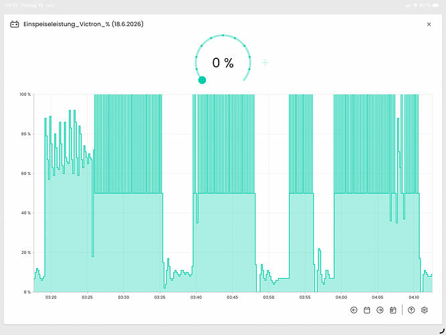Click the battery indicator in the status bar
This screenshot has height=335, width=446.
(x=435, y=5)
